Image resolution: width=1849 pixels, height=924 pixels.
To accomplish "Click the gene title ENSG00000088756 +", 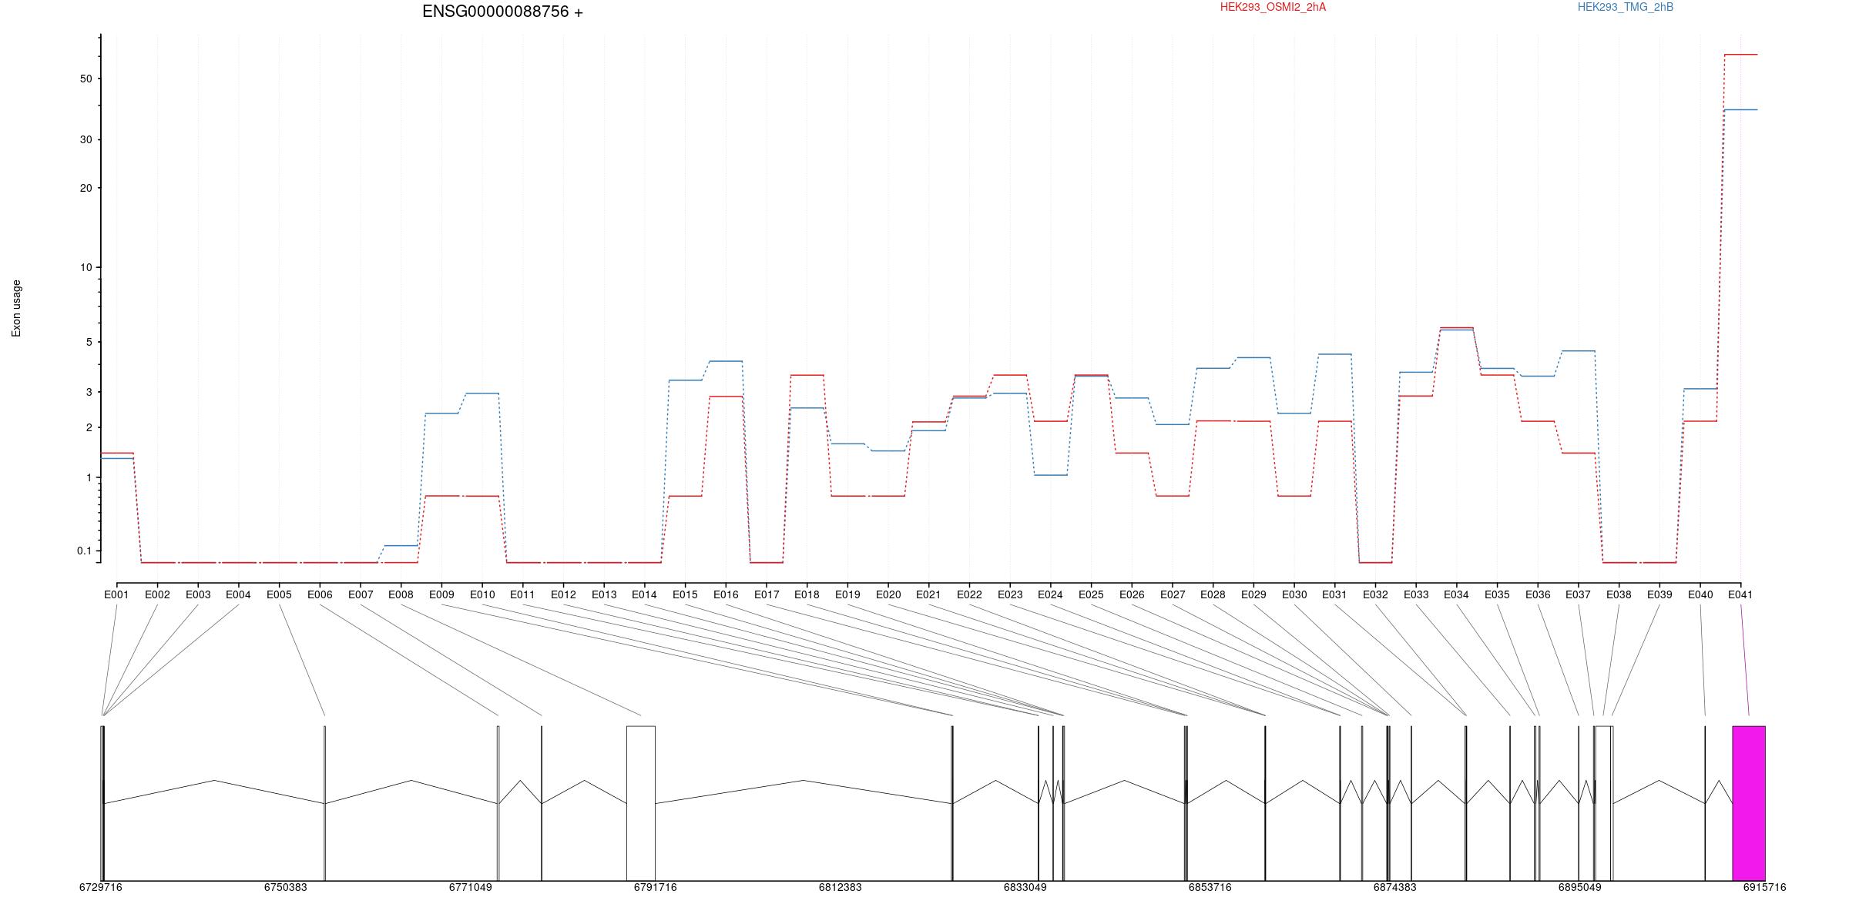I will (x=502, y=12).
